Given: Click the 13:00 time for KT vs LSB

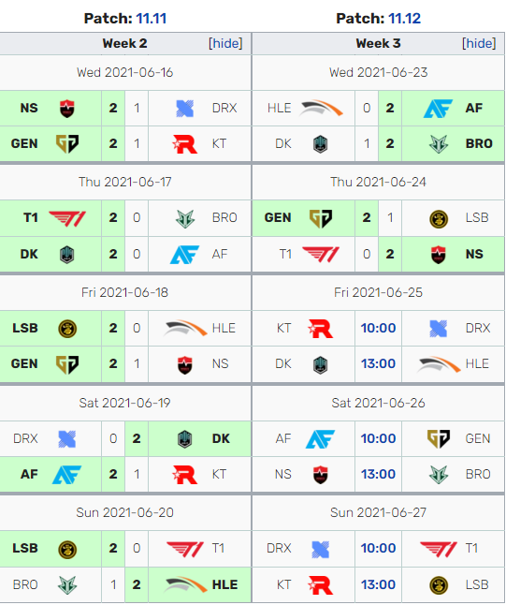Looking at the screenshot, I should [x=378, y=585].
